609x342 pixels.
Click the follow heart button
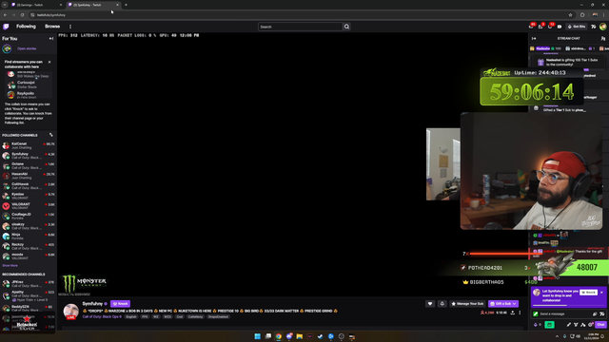pyautogui.click(x=430, y=304)
